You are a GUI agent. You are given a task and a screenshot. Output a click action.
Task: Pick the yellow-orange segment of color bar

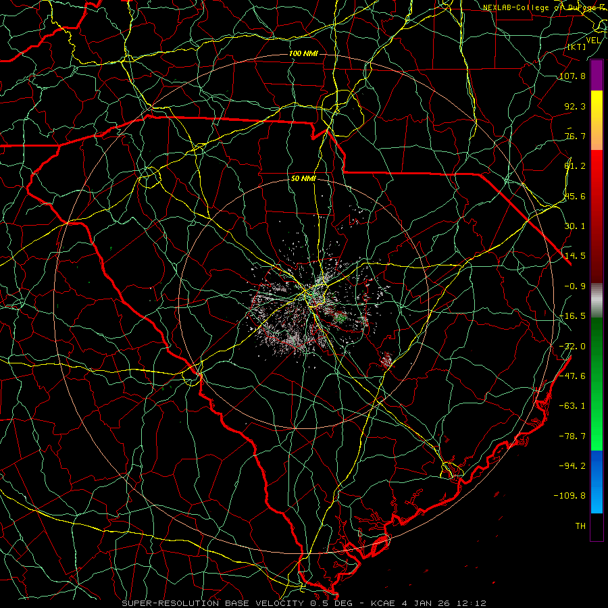pos(597,120)
